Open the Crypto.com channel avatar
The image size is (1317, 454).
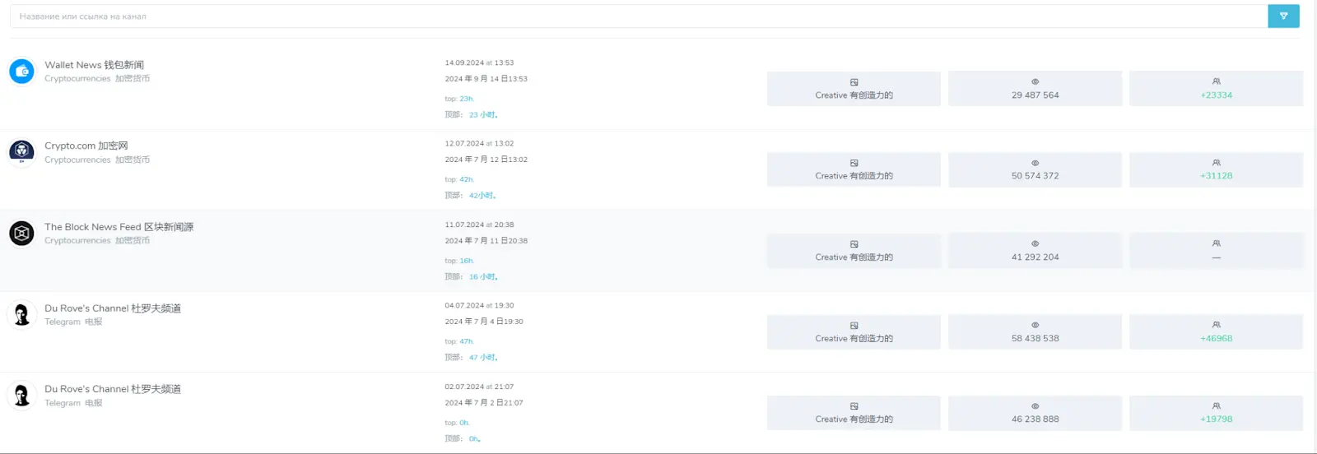22,152
